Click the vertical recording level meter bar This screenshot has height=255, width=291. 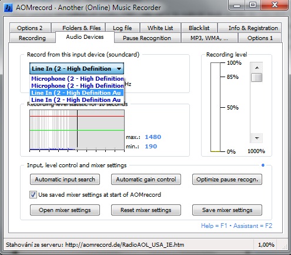(x=215, y=107)
